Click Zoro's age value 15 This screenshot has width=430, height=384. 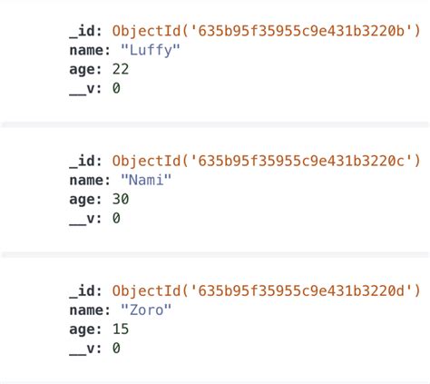[121, 329]
